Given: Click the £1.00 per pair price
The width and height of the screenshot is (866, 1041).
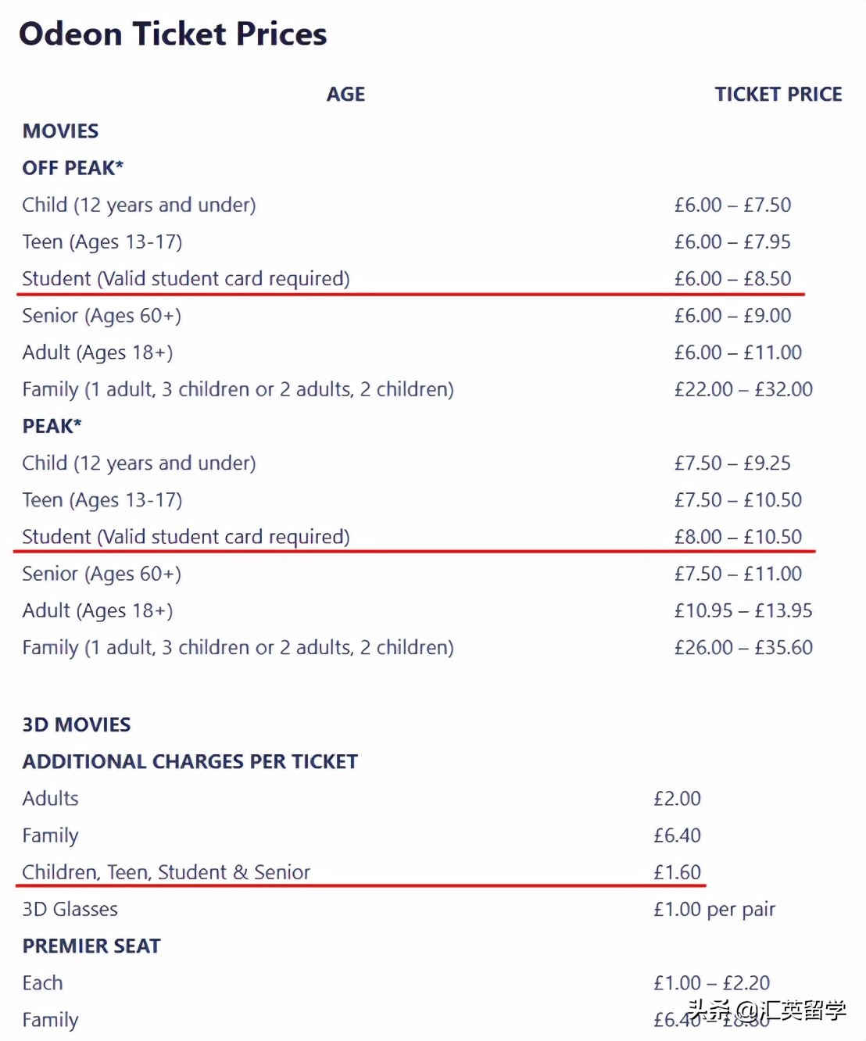Looking at the screenshot, I should 714,909.
